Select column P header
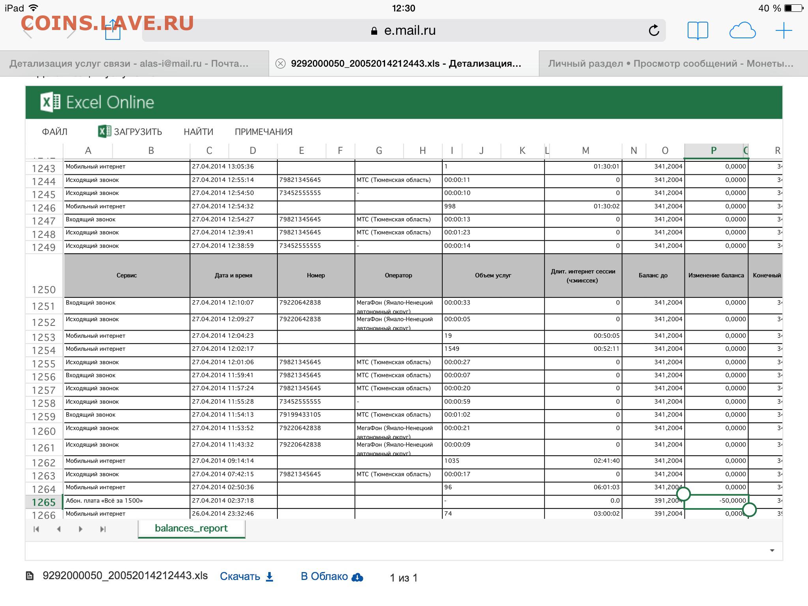This screenshot has width=808, height=606. click(x=713, y=150)
